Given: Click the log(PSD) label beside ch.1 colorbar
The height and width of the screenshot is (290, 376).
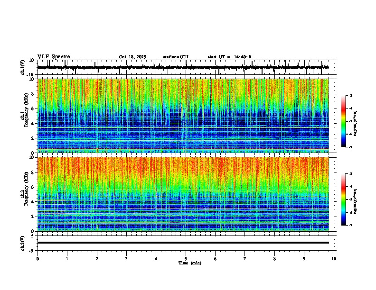Looking at the screenshot, I should [x=356, y=124].
